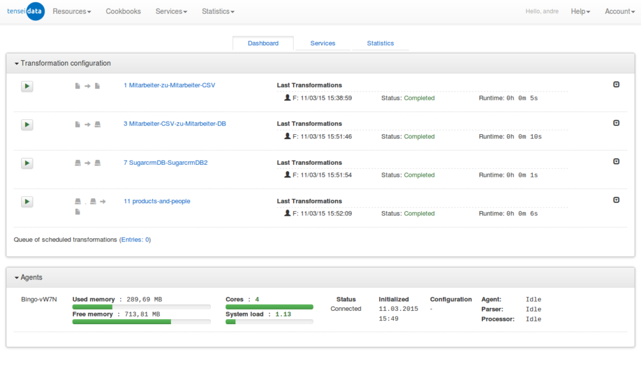
Task: Expand details for products-and-people row
Action: (x=617, y=200)
